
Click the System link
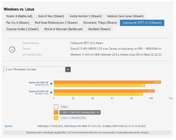(8, 126)
